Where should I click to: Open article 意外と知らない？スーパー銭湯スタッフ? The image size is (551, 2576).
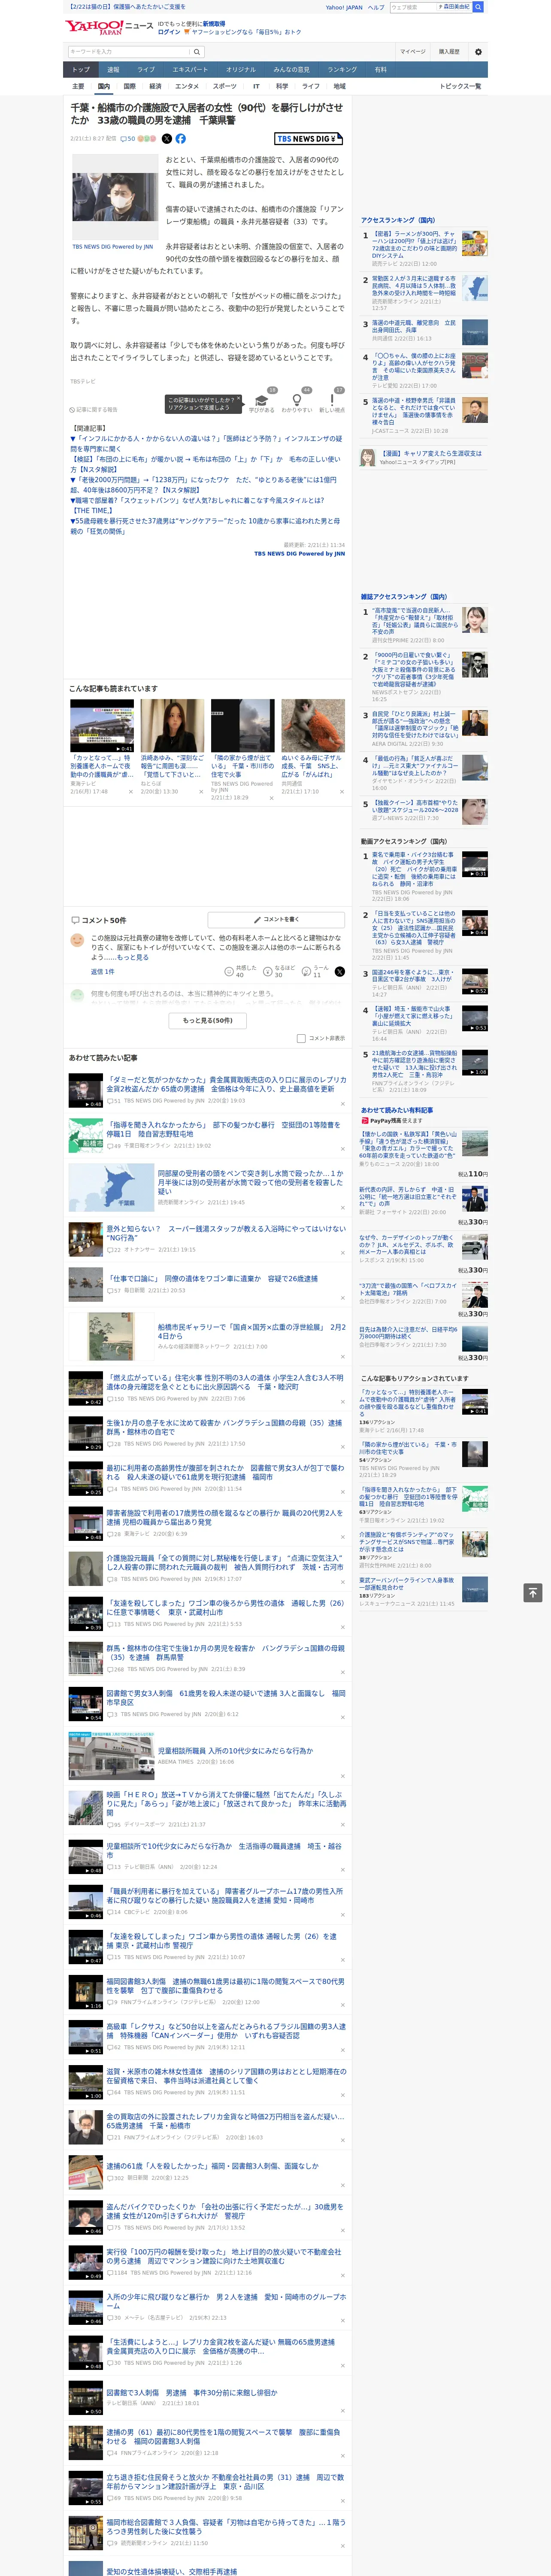(226, 1232)
